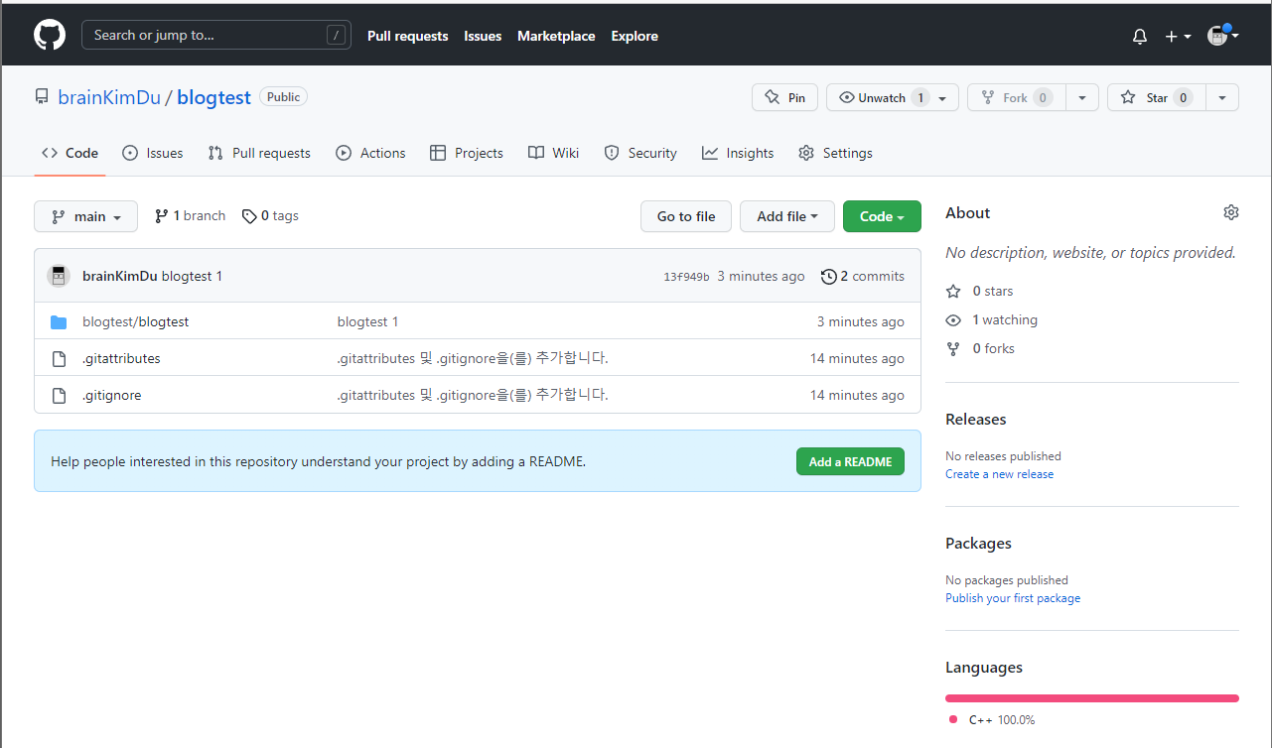1272x748 pixels.
Task: Switch to the repository Pull requests tab
Action: tap(259, 153)
